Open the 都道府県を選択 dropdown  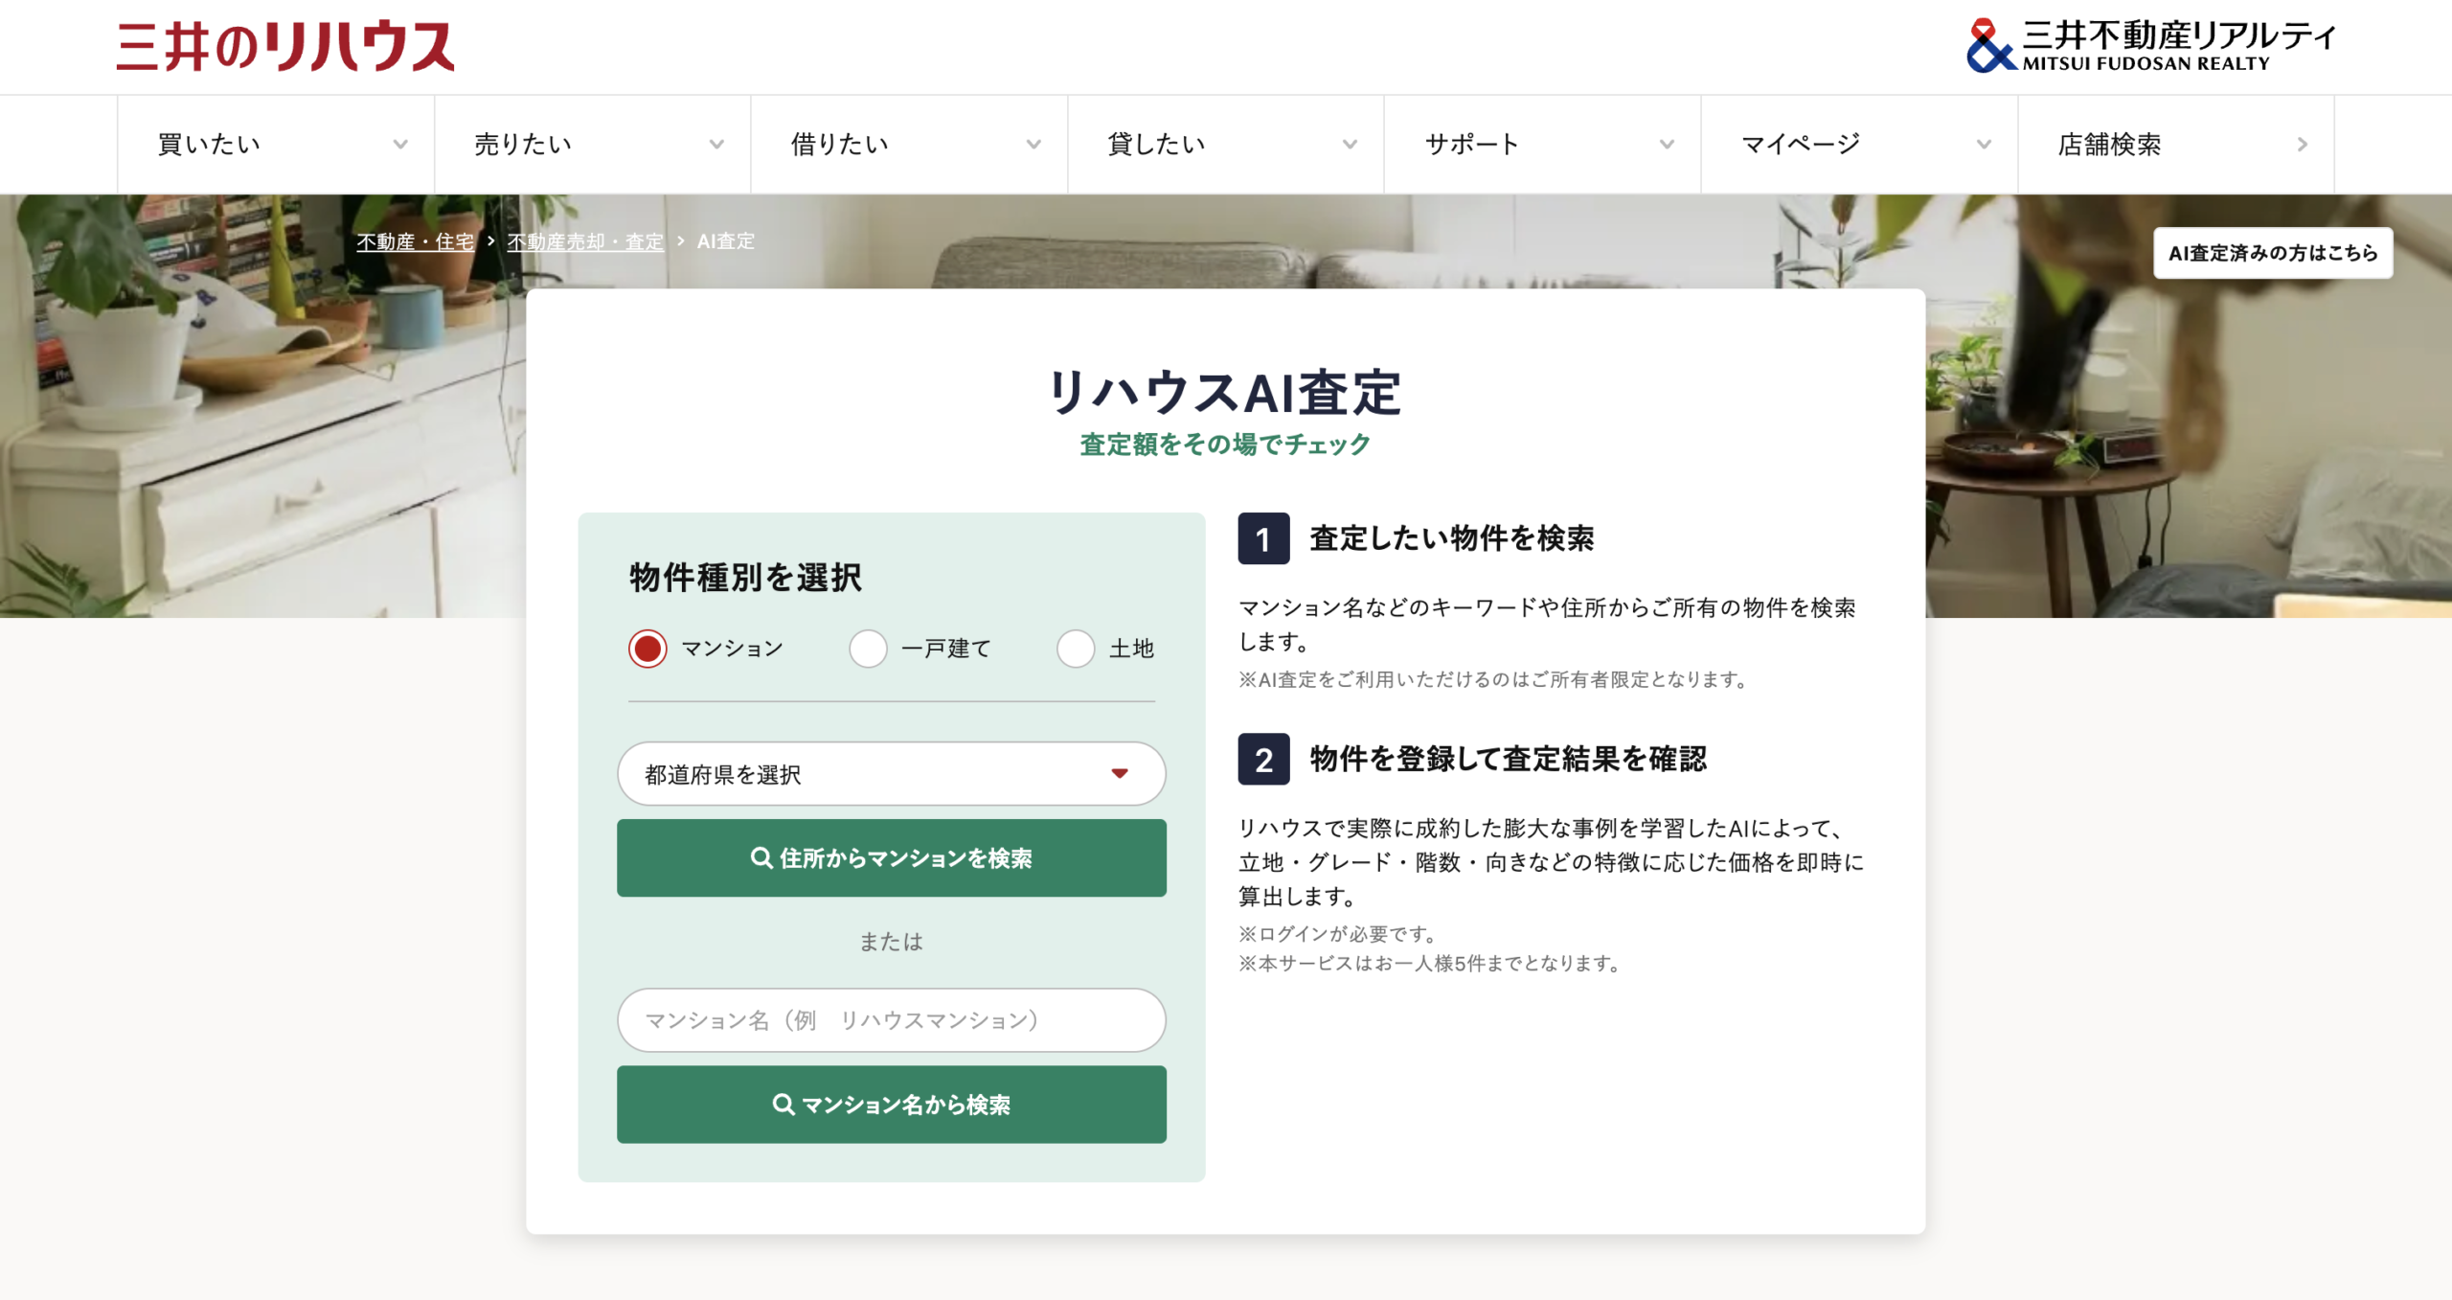(x=891, y=773)
